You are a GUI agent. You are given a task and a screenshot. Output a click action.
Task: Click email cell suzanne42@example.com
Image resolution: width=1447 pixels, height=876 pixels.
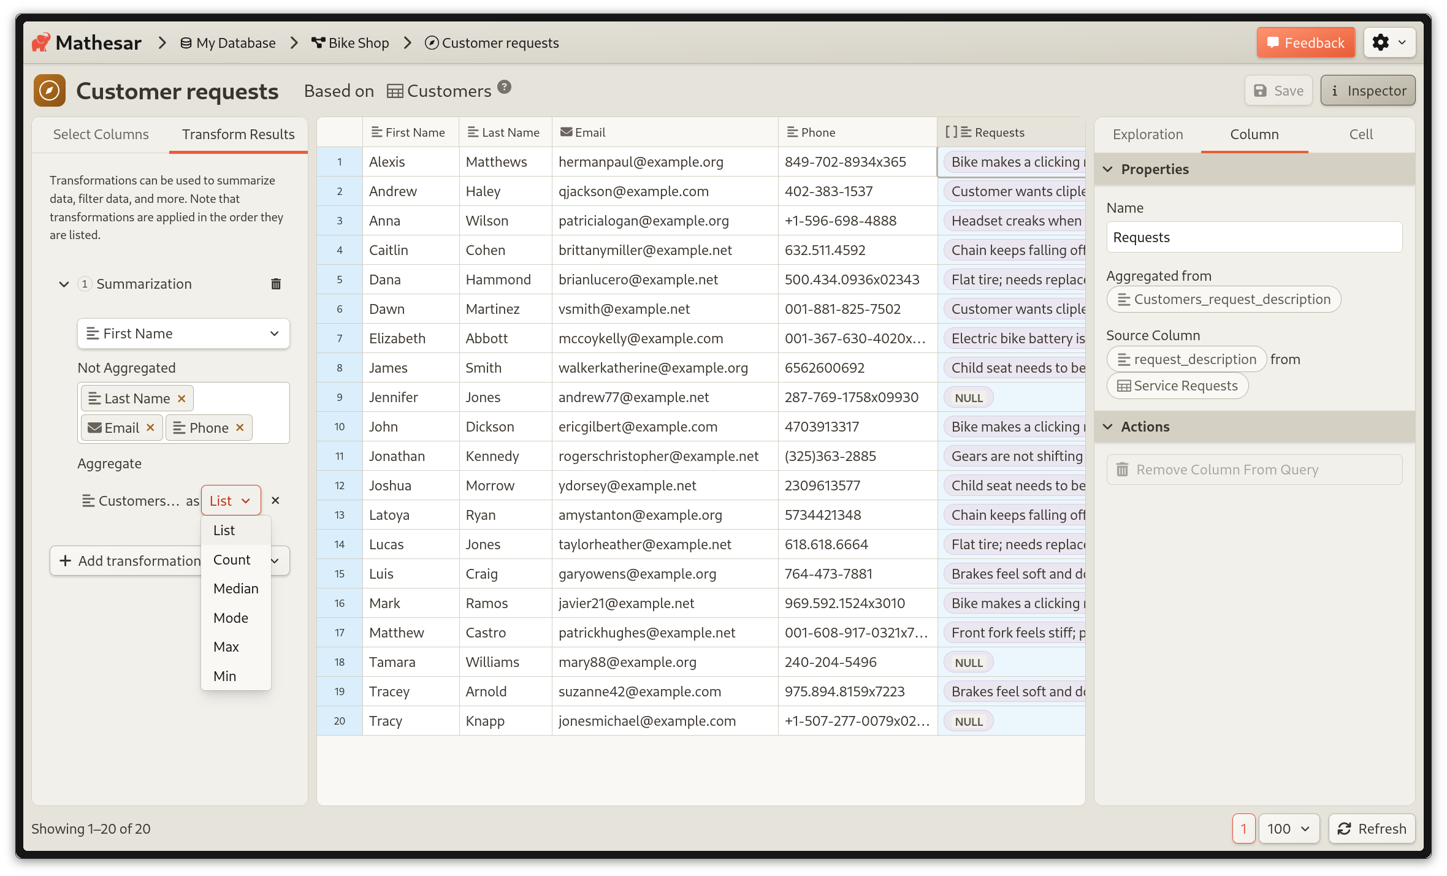665,691
